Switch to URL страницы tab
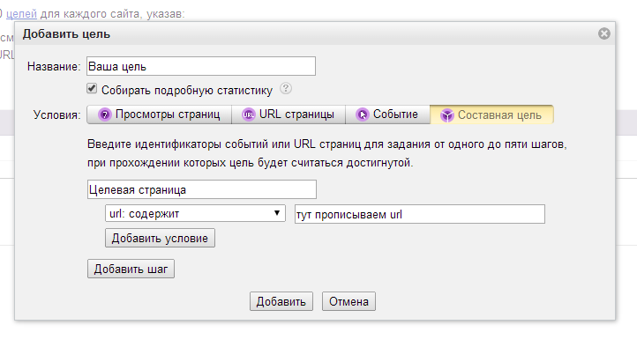 coord(289,114)
